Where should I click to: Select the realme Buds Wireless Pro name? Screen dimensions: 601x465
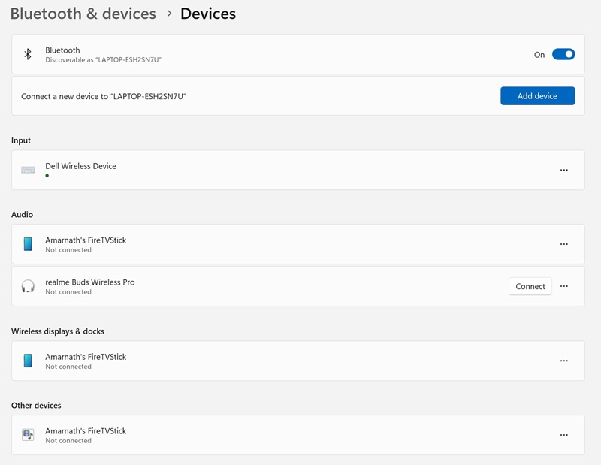tap(89, 282)
